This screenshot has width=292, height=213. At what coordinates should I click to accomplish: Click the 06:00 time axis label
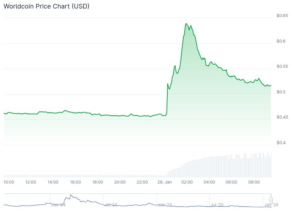click(x=231, y=182)
